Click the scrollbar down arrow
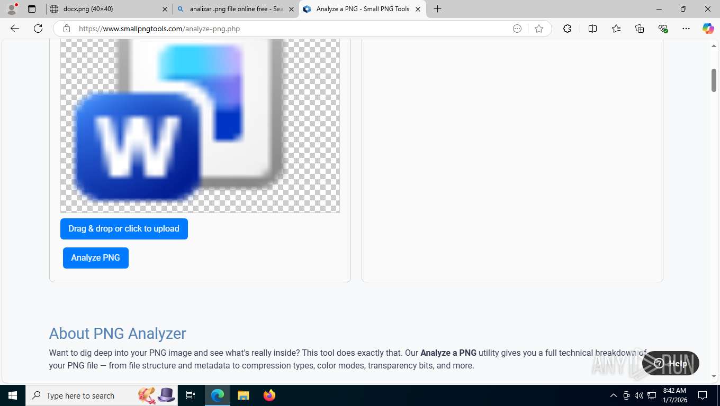Viewport: 720px width, 406px height. [x=714, y=376]
